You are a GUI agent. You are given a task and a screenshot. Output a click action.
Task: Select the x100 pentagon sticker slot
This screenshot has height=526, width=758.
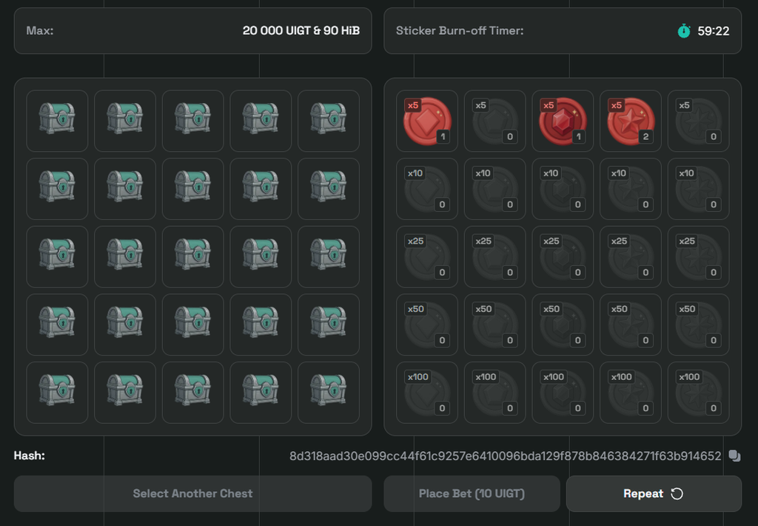[x=495, y=393]
